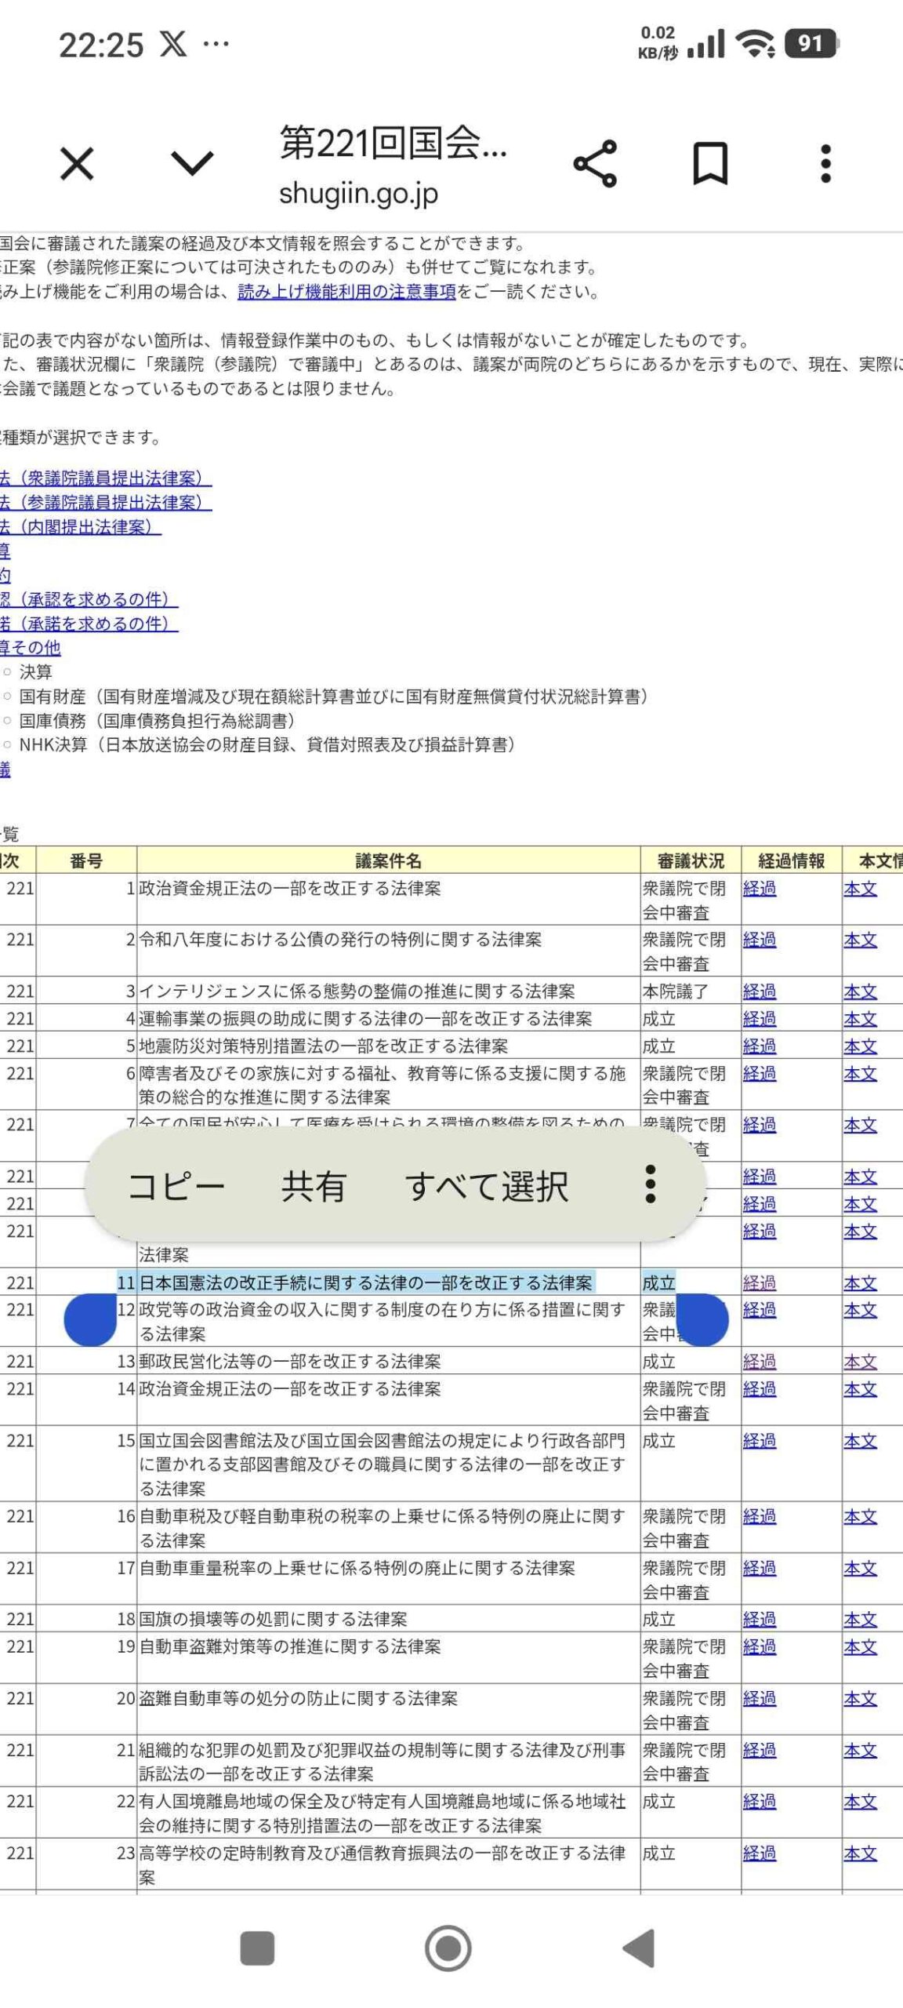Tap the Android home circle button
Viewport: 903px width, 2008px height.
click(x=448, y=1948)
